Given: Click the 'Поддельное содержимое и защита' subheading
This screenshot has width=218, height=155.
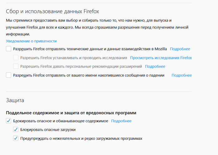Looking at the screenshot, I should point(71,113).
